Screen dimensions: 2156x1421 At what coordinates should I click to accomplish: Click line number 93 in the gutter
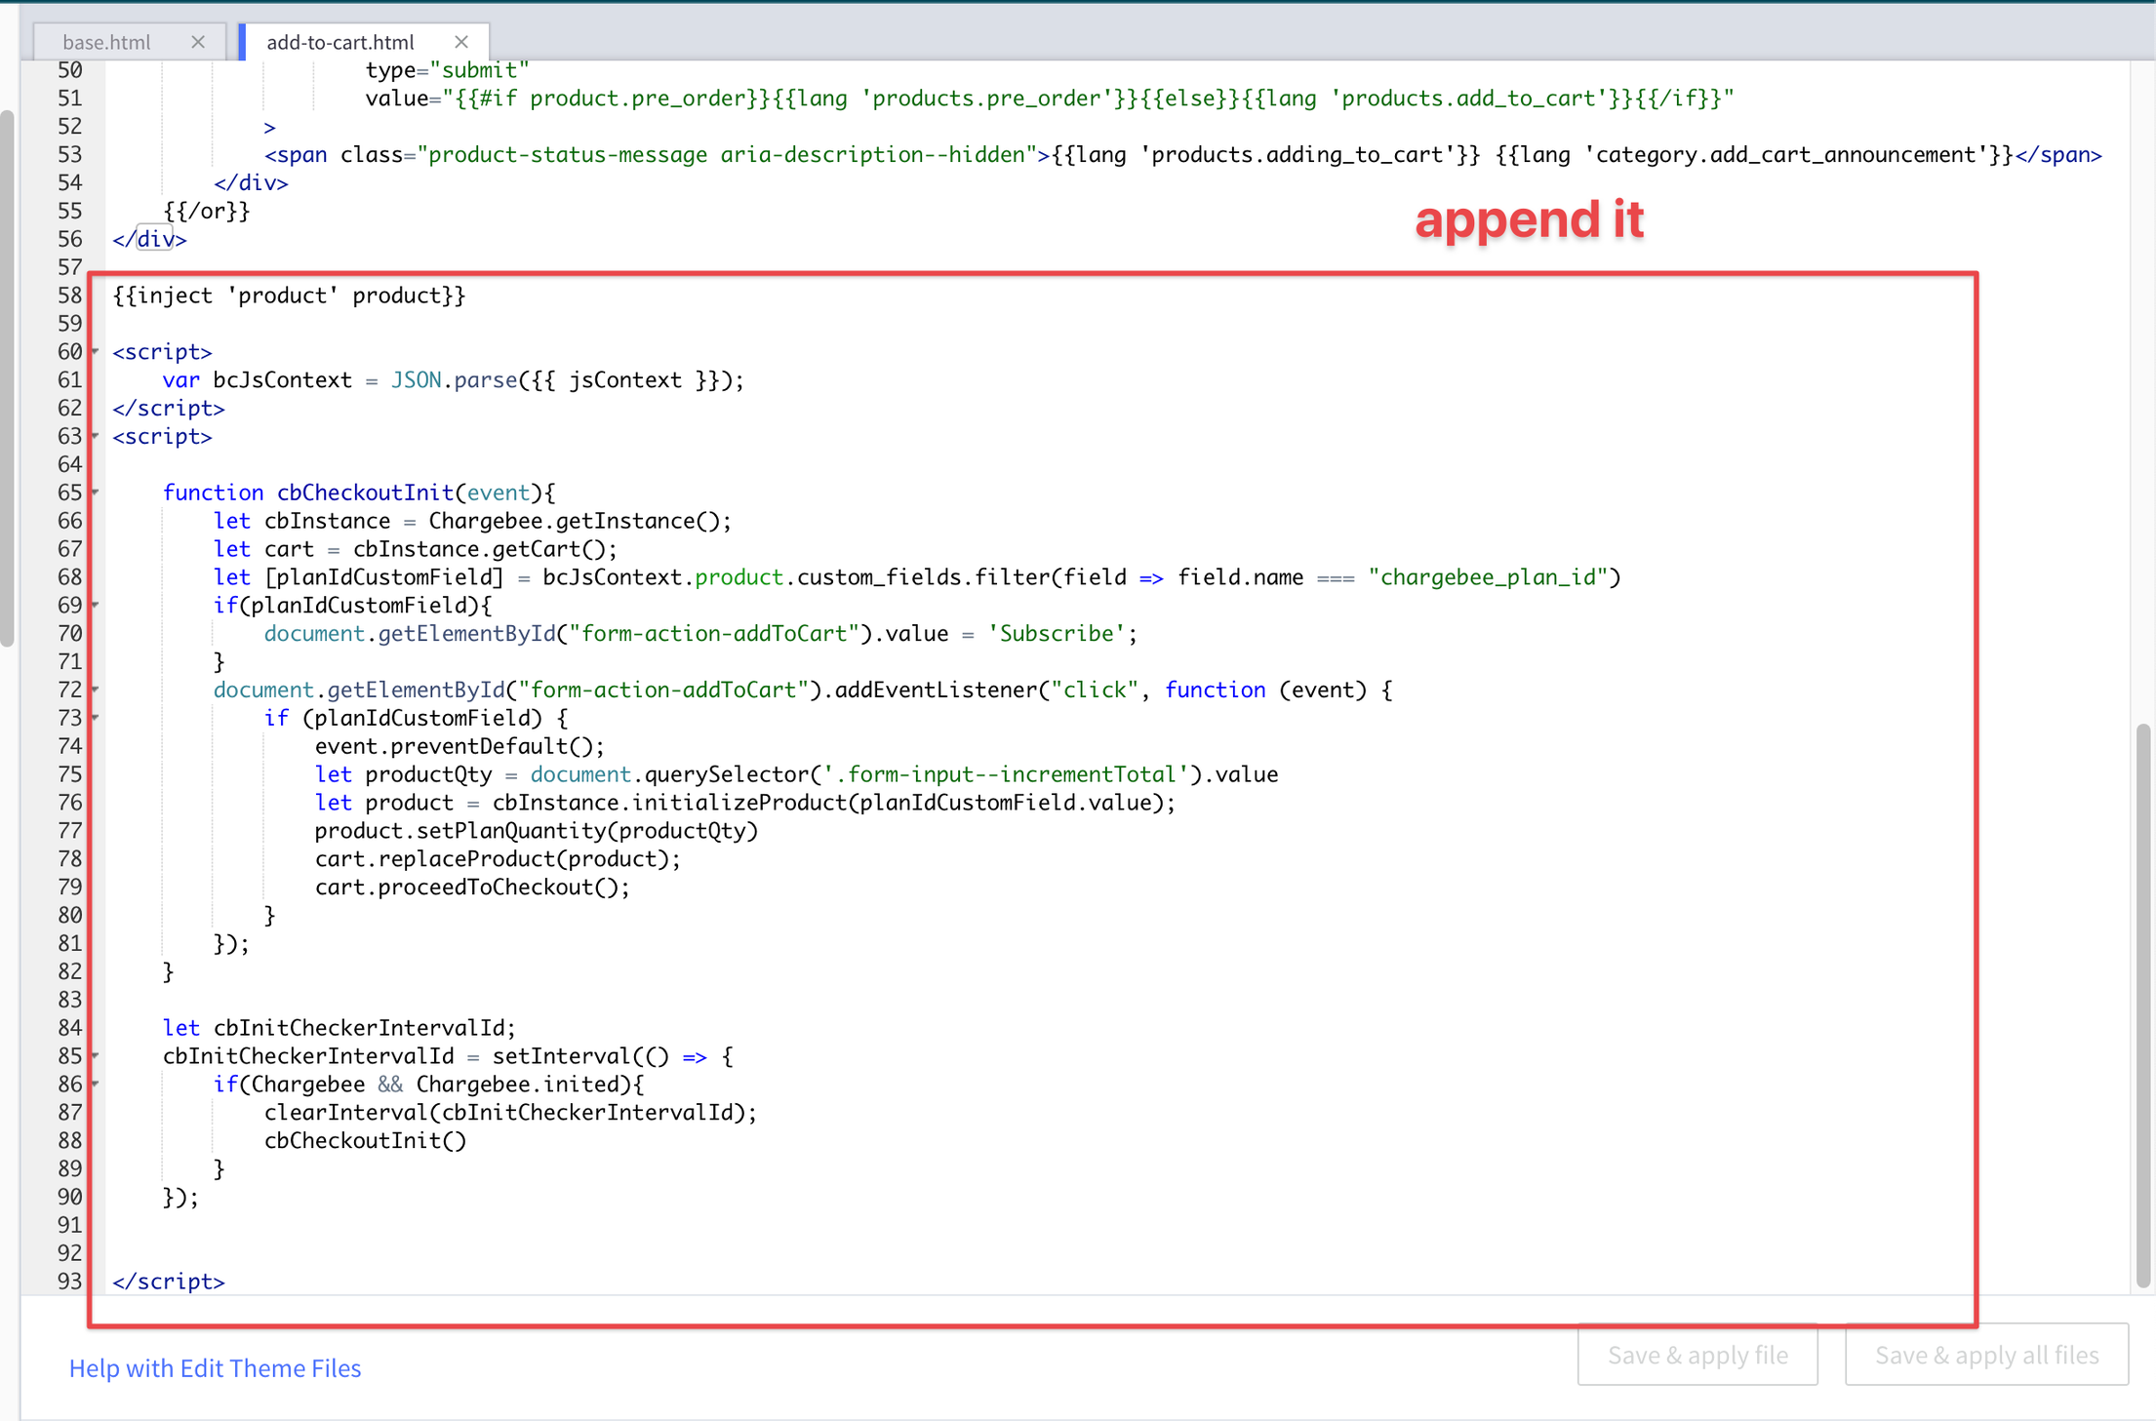[x=69, y=1281]
